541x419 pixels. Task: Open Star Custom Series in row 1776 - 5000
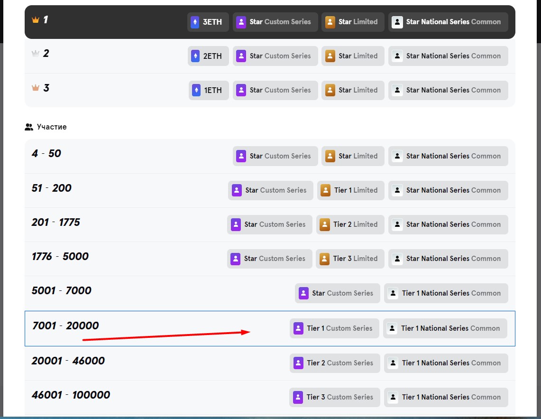coord(269,259)
